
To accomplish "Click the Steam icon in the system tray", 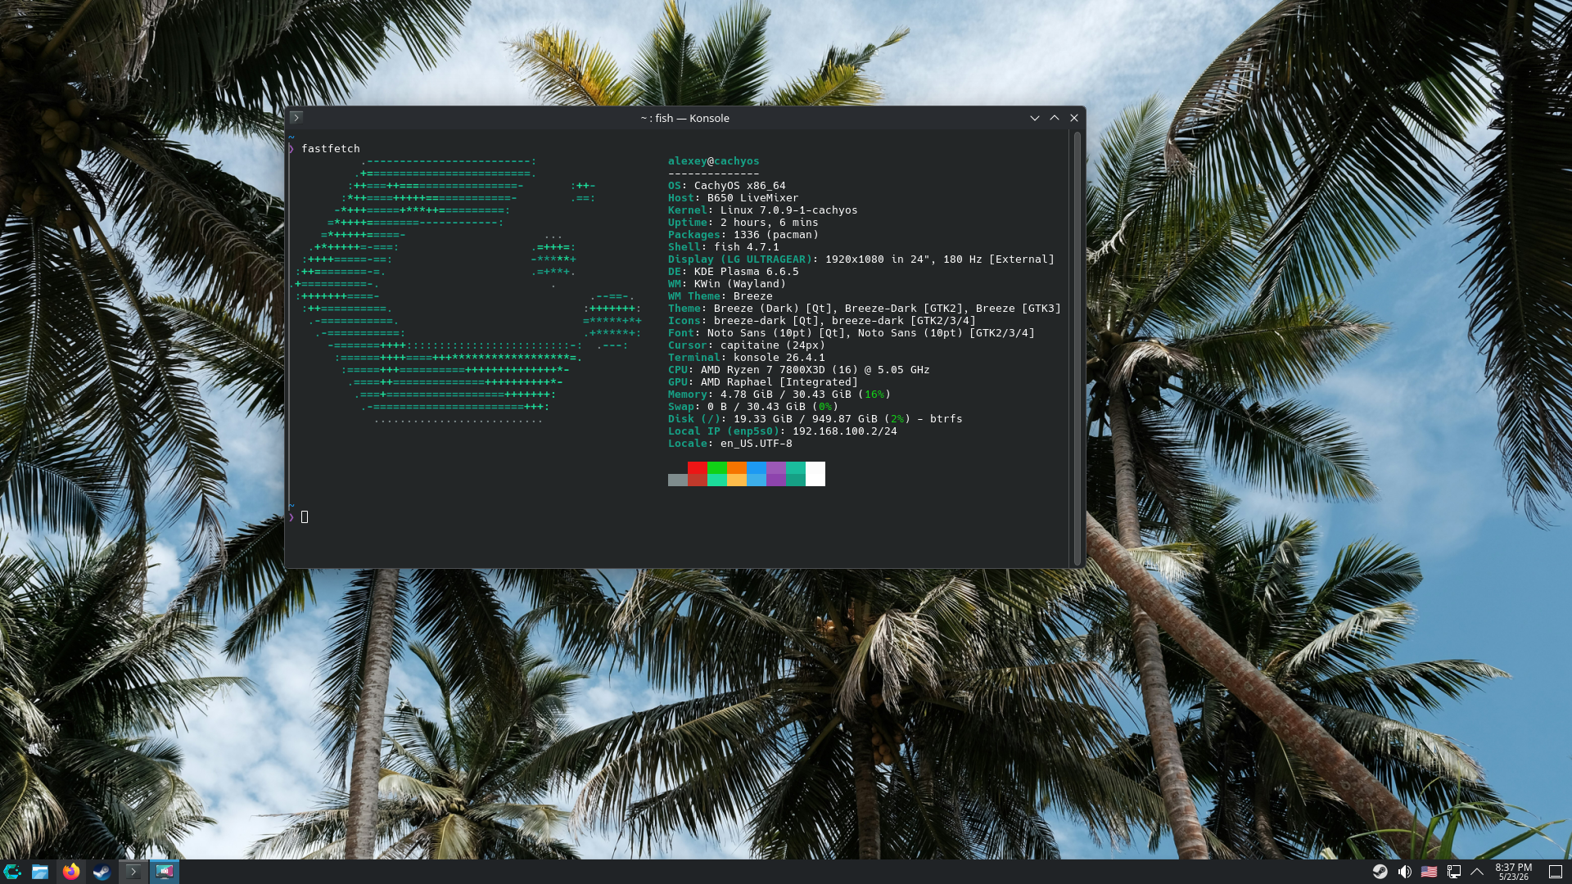I will pyautogui.click(x=1380, y=872).
